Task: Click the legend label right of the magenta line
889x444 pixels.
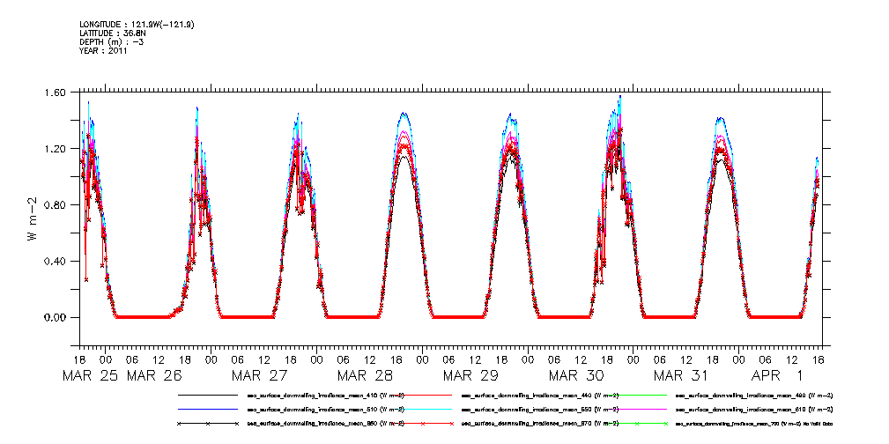Action: (x=754, y=410)
